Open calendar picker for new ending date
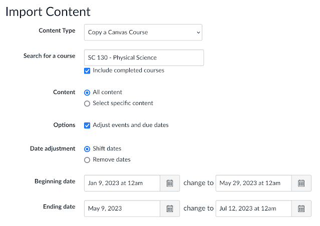 coord(301,208)
